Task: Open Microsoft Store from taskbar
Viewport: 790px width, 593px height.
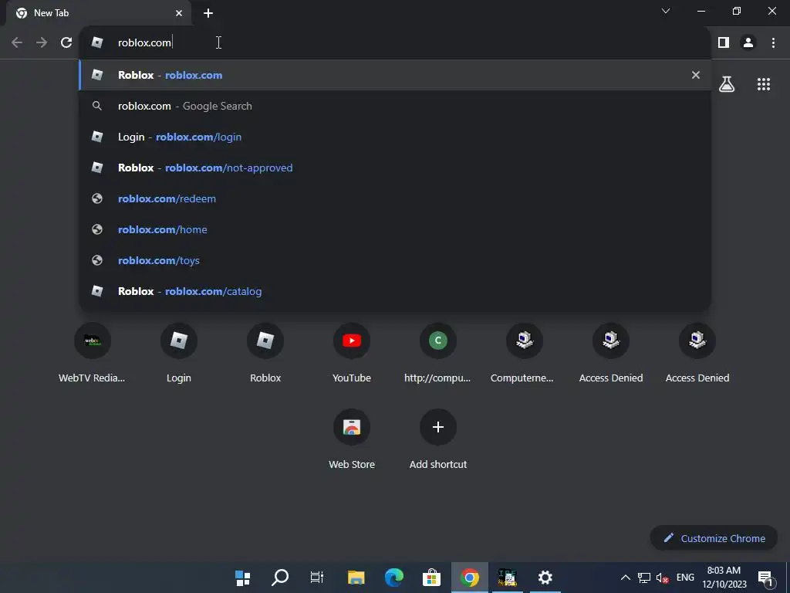Action: (x=431, y=578)
